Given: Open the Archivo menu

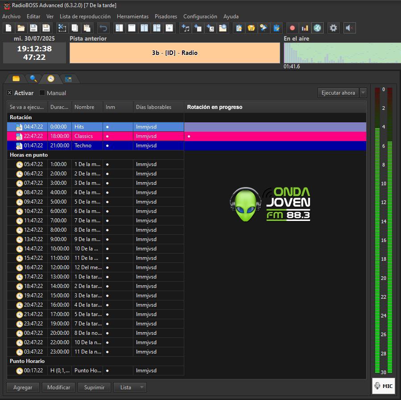Looking at the screenshot, I should pyautogui.click(x=11, y=17).
